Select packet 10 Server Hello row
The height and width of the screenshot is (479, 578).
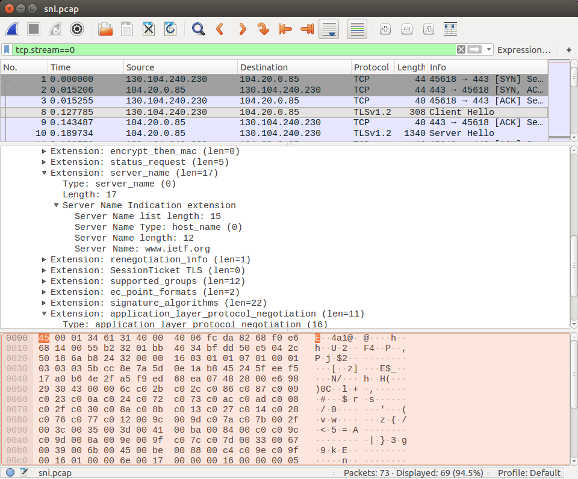click(x=274, y=134)
